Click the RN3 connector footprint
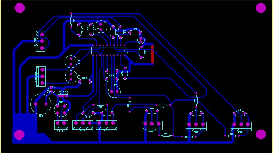The width and height of the screenshot is (273, 153). 196,126
